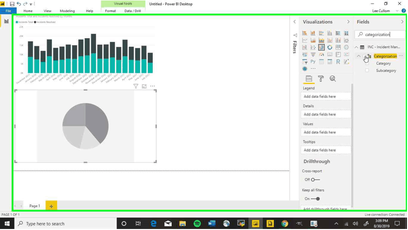The image size is (408, 230).
Task: Expand the Filters pane chevron
Action: [x=294, y=22]
